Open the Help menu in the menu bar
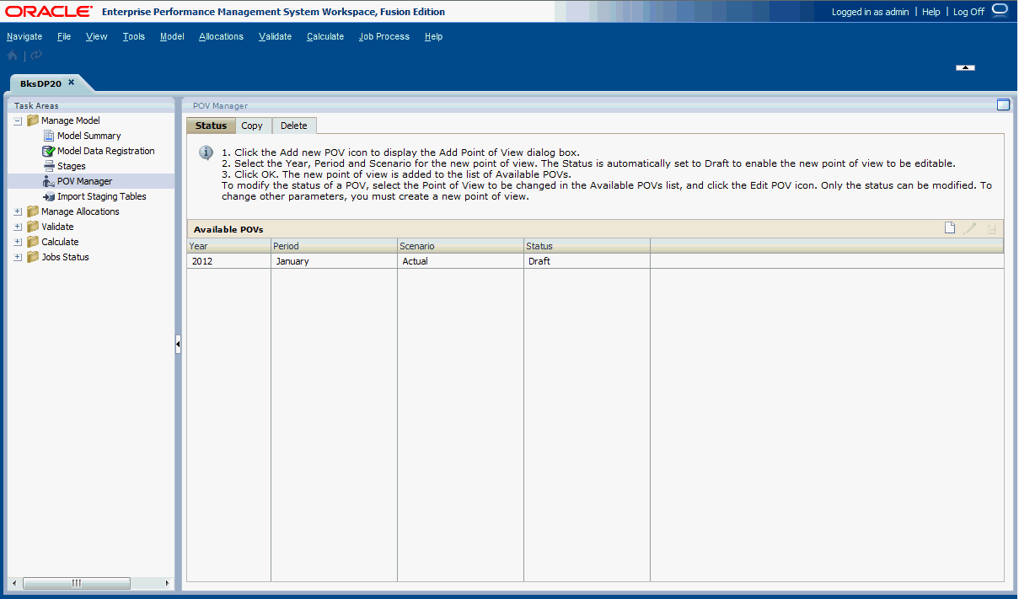Image resolution: width=1019 pixels, height=599 pixels. 434,36
